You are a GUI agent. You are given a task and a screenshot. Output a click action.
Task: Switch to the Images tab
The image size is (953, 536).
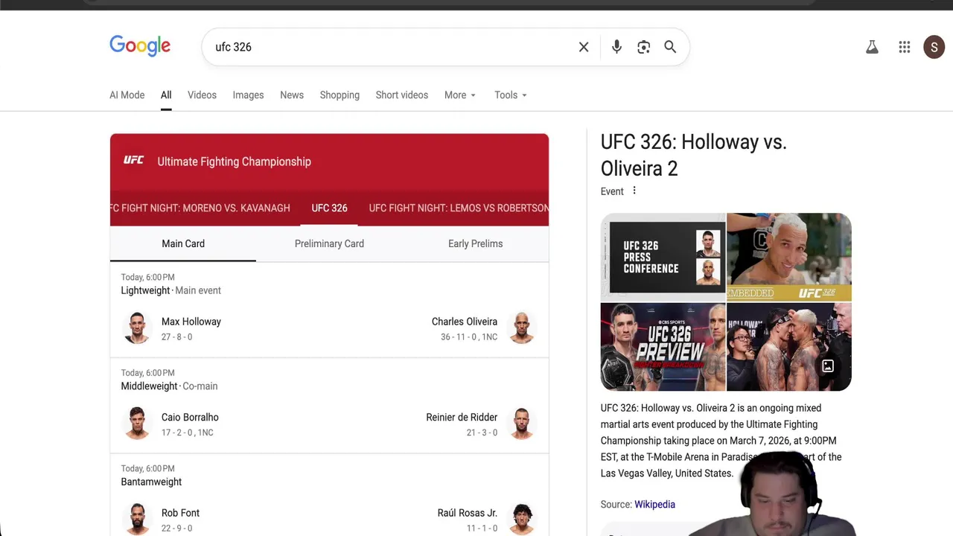point(248,95)
